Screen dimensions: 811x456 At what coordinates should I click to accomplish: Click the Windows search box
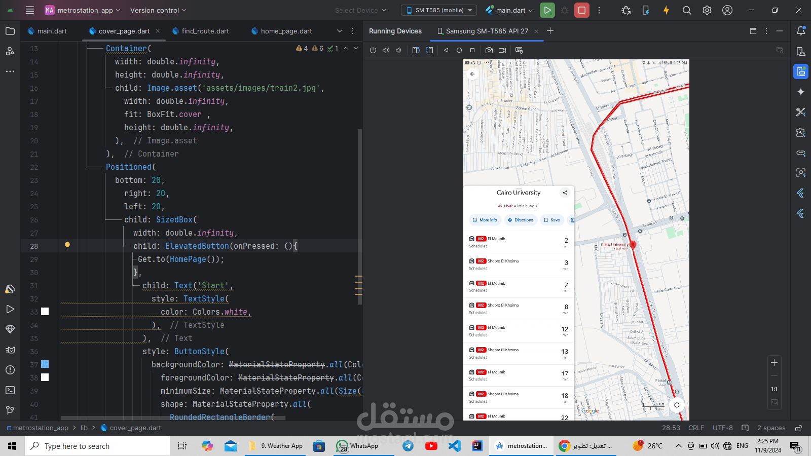click(97, 446)
